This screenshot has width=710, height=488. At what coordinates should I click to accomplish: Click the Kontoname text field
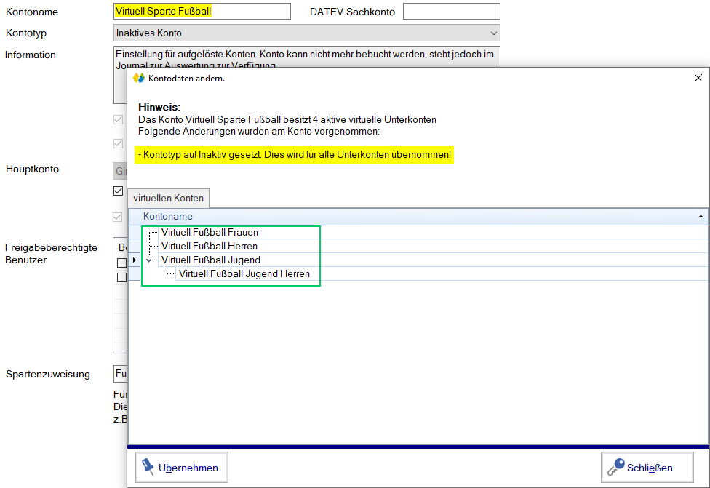coord(202,12)
